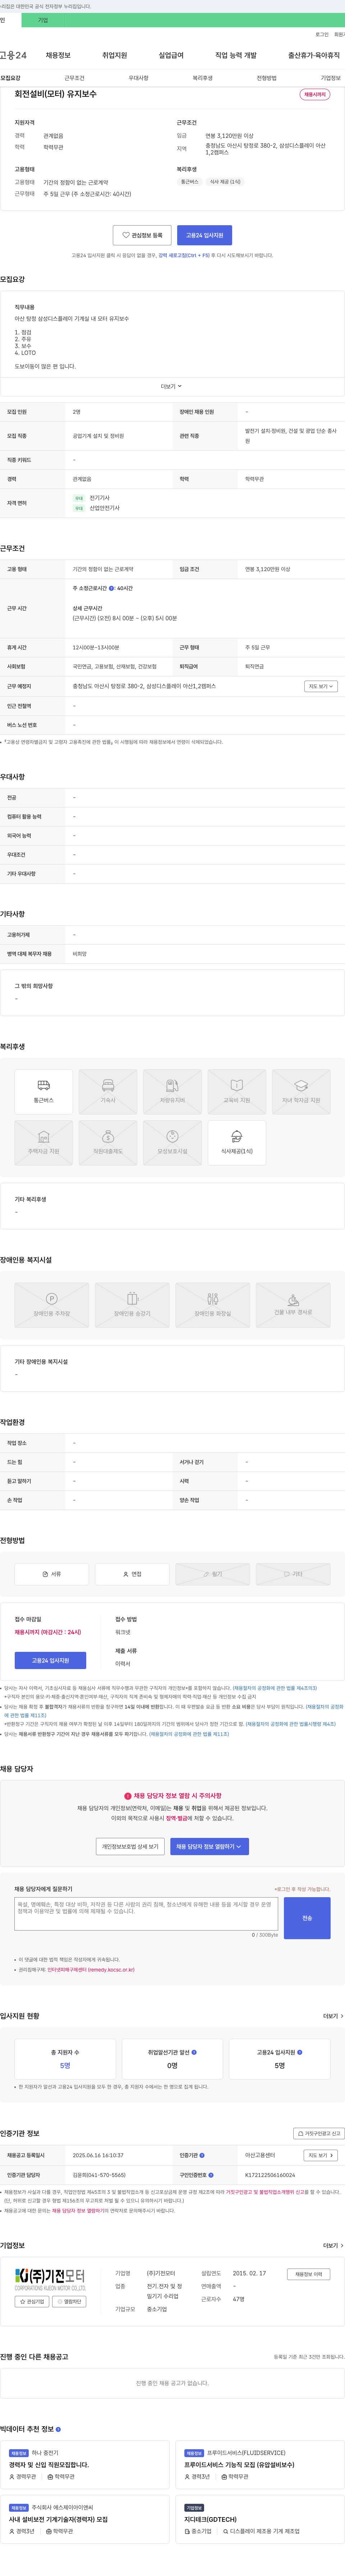Image resolution: width=345 pixels, height=2576 pixels.
Task: Expand 채용 담당자 정보 열람하기
Action: point(209,1847)
